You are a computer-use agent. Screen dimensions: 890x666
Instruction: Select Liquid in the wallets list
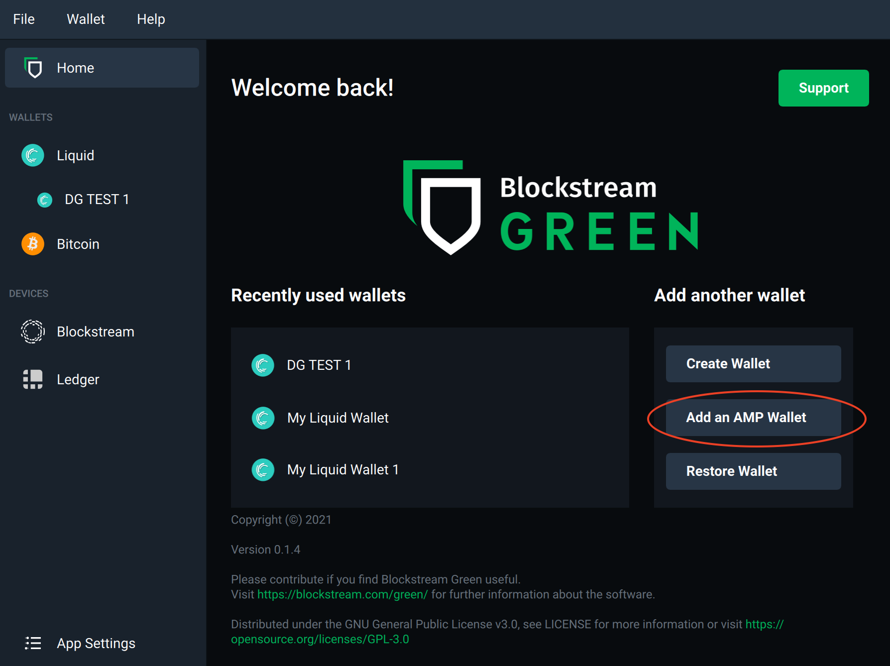(75, 155)
